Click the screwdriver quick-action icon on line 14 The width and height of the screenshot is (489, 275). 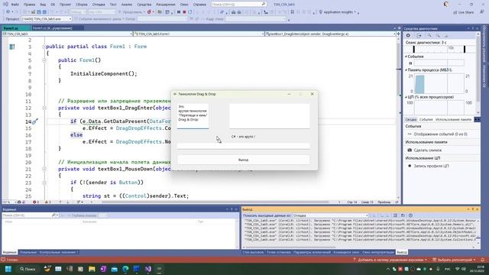point(35,121)
